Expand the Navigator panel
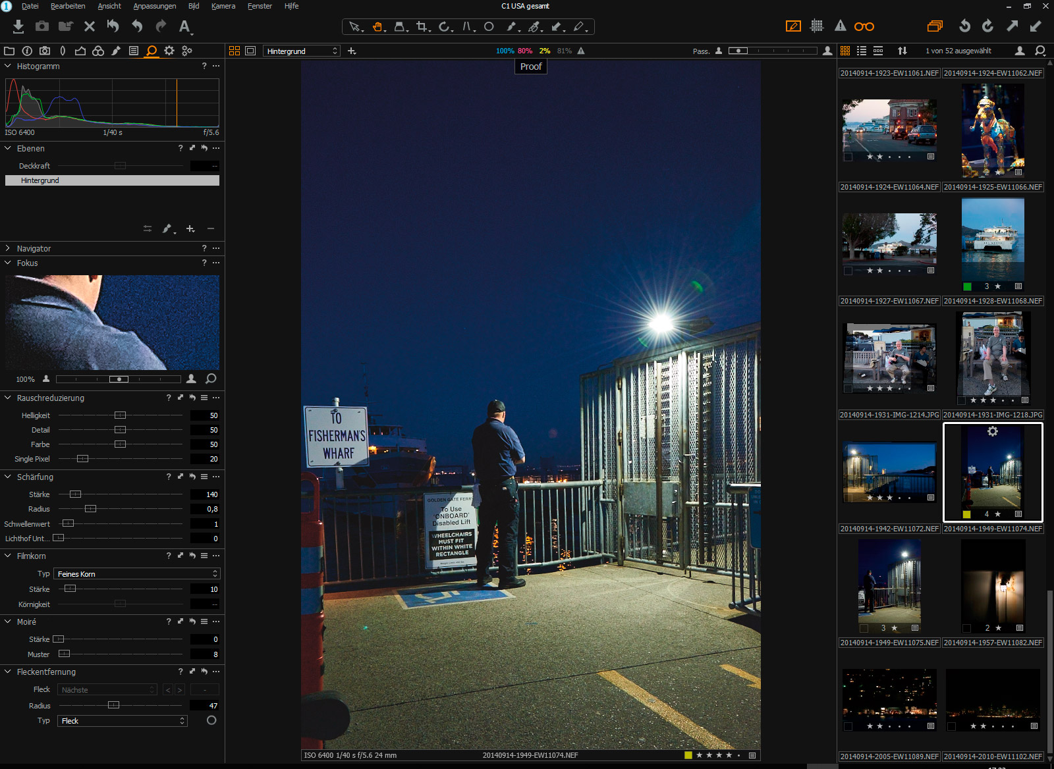This screenshot has height=769, width=1054. [x=8, y=248]
